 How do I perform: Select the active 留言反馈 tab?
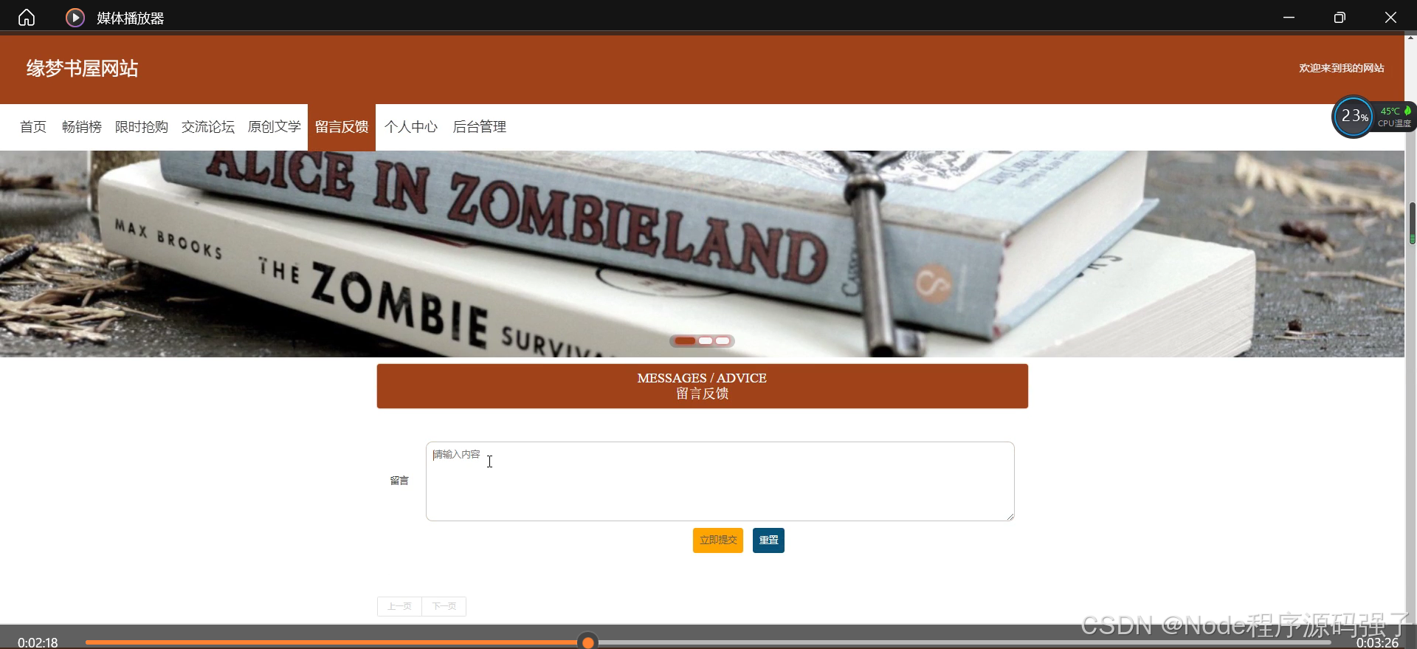click(342, 127)
